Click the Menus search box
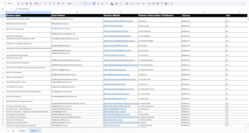 point(10,3)
